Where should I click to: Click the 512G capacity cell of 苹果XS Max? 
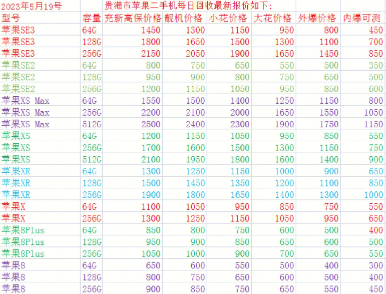point(91,124)
